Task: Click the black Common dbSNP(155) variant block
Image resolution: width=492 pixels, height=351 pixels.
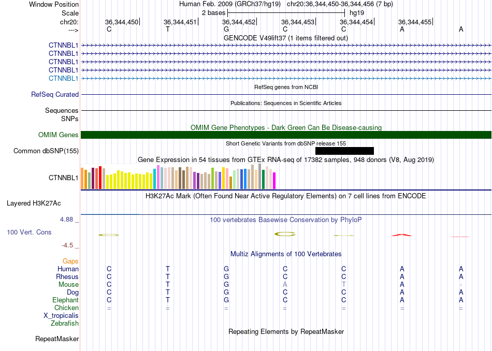Action: pyautogui.click(x=344, y=151)
